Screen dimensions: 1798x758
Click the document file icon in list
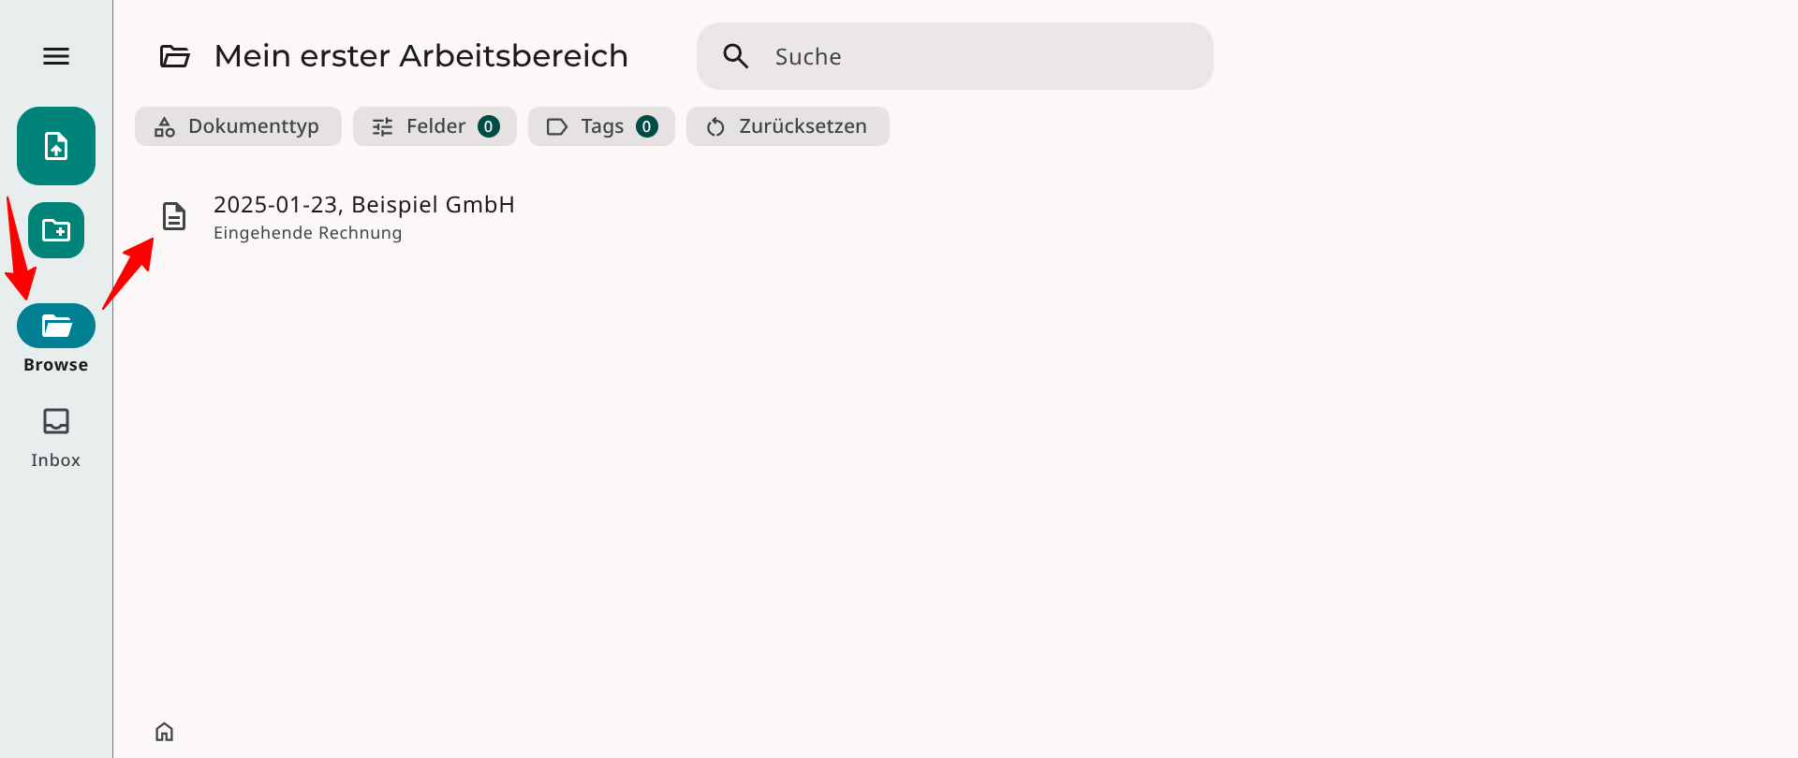click(x=174, y=216)
